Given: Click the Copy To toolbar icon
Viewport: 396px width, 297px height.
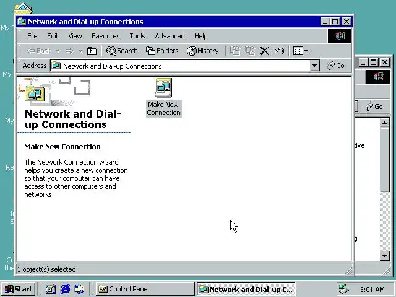Looking at the screenshot, I should point(250,51).
